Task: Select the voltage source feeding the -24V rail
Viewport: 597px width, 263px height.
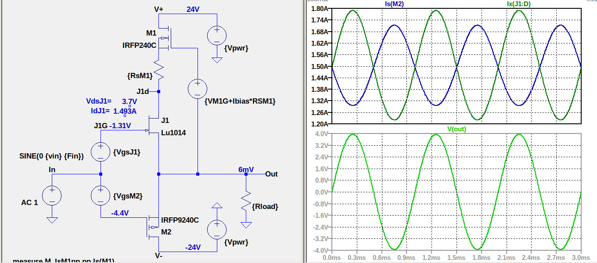Action: 216,231
